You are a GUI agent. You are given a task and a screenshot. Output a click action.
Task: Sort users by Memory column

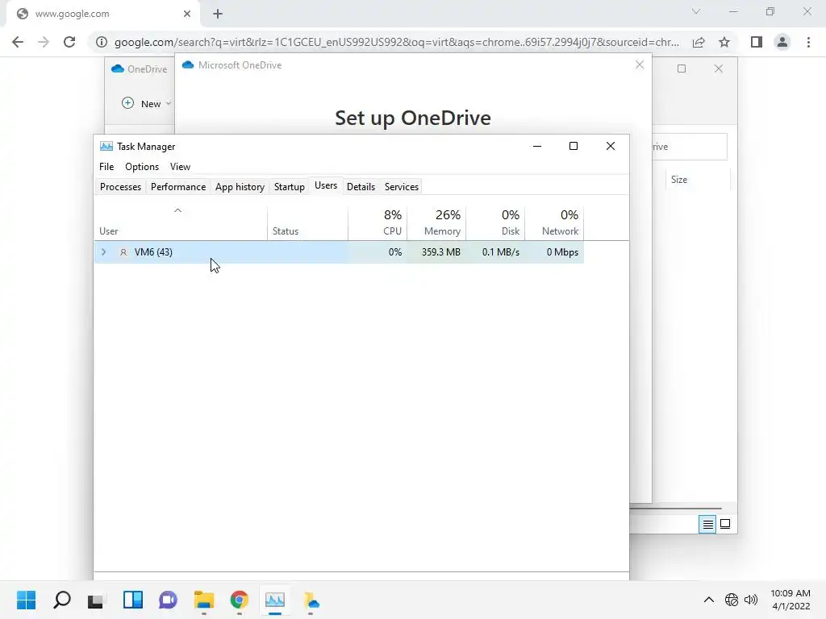click(x=436, y=222)
